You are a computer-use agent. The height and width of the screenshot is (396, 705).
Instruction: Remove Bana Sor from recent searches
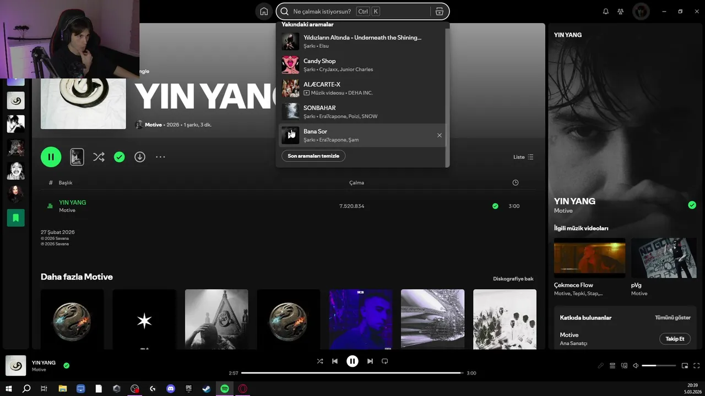click(x=439, y=135)
